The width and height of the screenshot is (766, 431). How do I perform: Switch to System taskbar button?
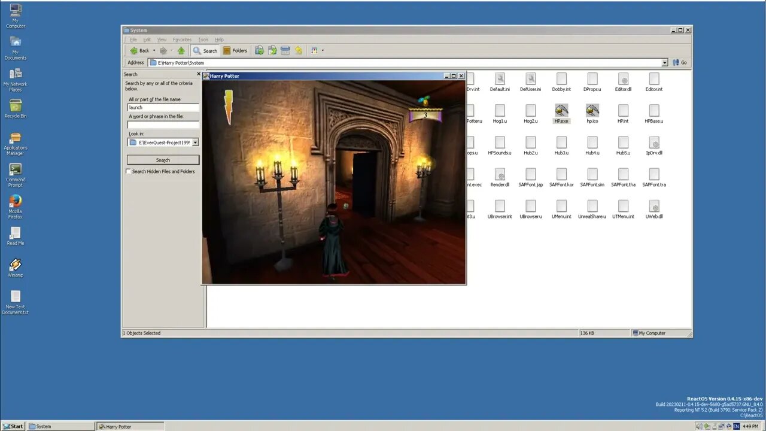pyautogui.click(x=61, y=426)
